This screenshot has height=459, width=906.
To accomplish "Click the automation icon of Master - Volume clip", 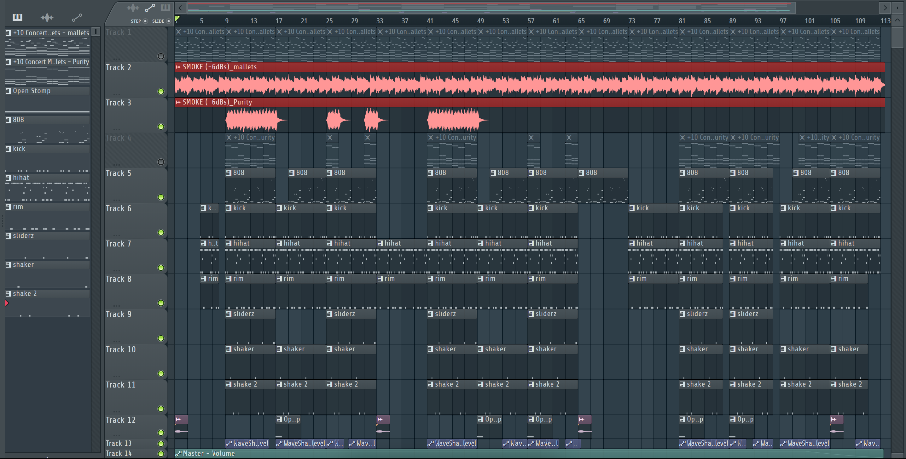I will [x=178, y=453].
